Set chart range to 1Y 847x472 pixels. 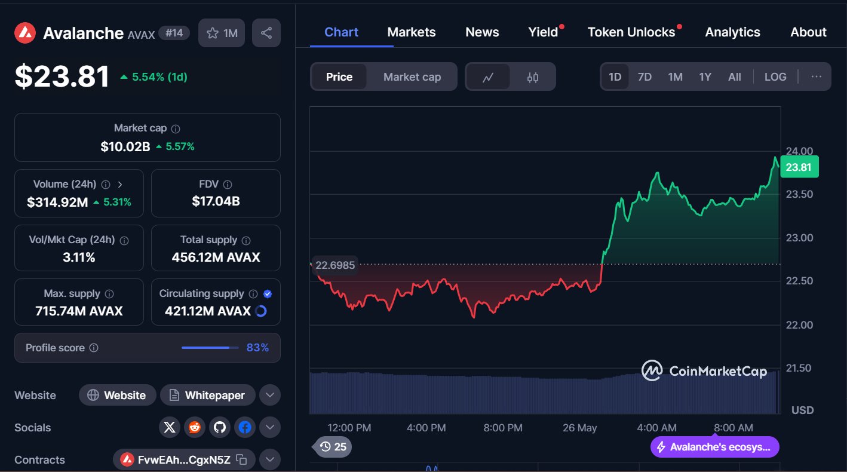tap(705, 77)
